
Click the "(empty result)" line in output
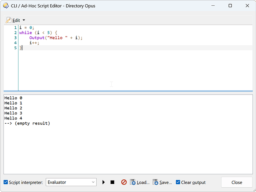[x=32, y=123]
